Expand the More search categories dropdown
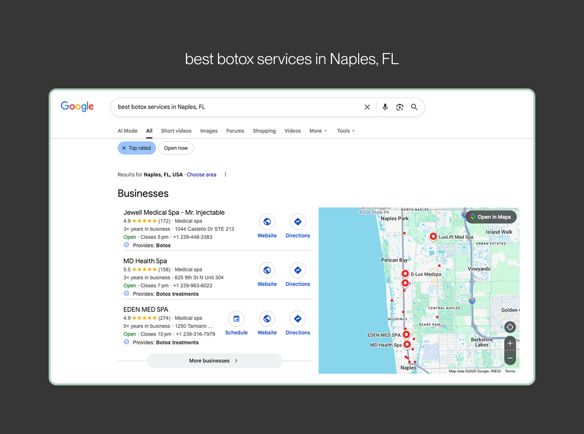 (x=318, y=131)
